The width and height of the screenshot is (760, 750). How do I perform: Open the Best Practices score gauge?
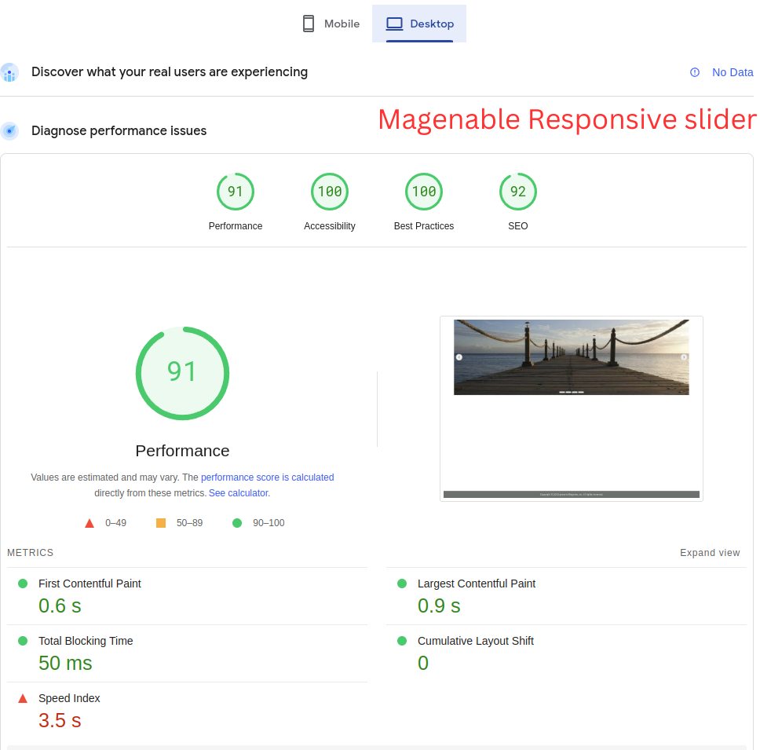tap(424, 192)
